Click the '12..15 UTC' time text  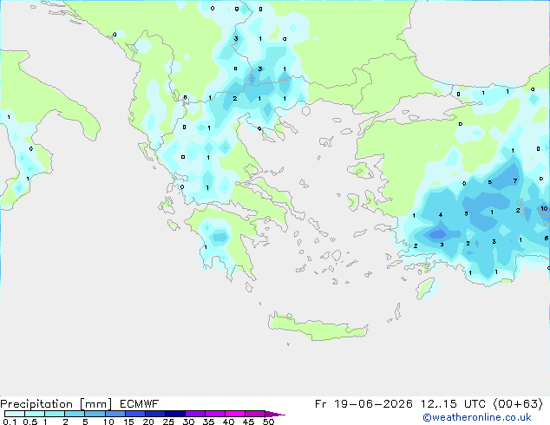453,404
